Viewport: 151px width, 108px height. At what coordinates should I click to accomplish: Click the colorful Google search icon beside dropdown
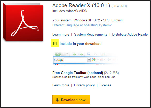click(x=93, y=60)
